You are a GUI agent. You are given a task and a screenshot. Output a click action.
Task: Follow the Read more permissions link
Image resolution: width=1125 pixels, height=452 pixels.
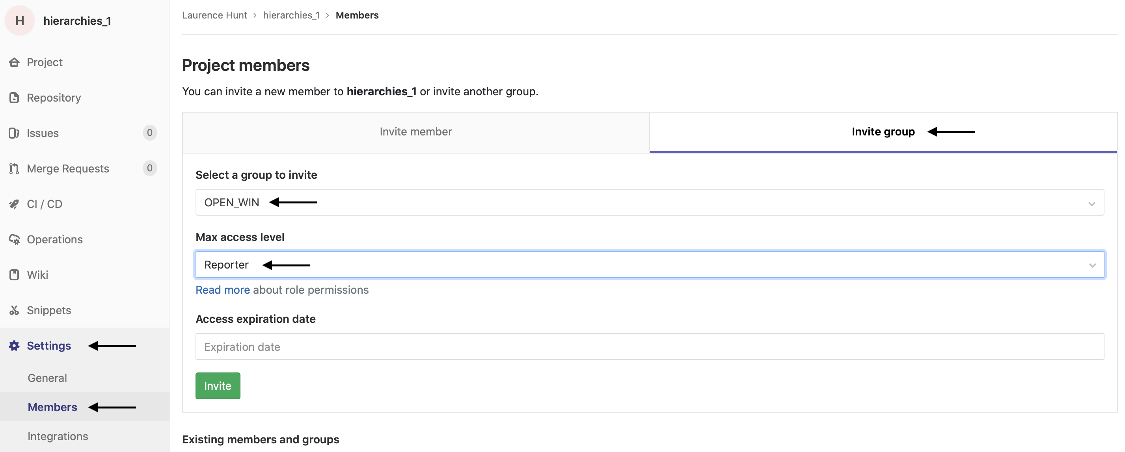[222, 290]
